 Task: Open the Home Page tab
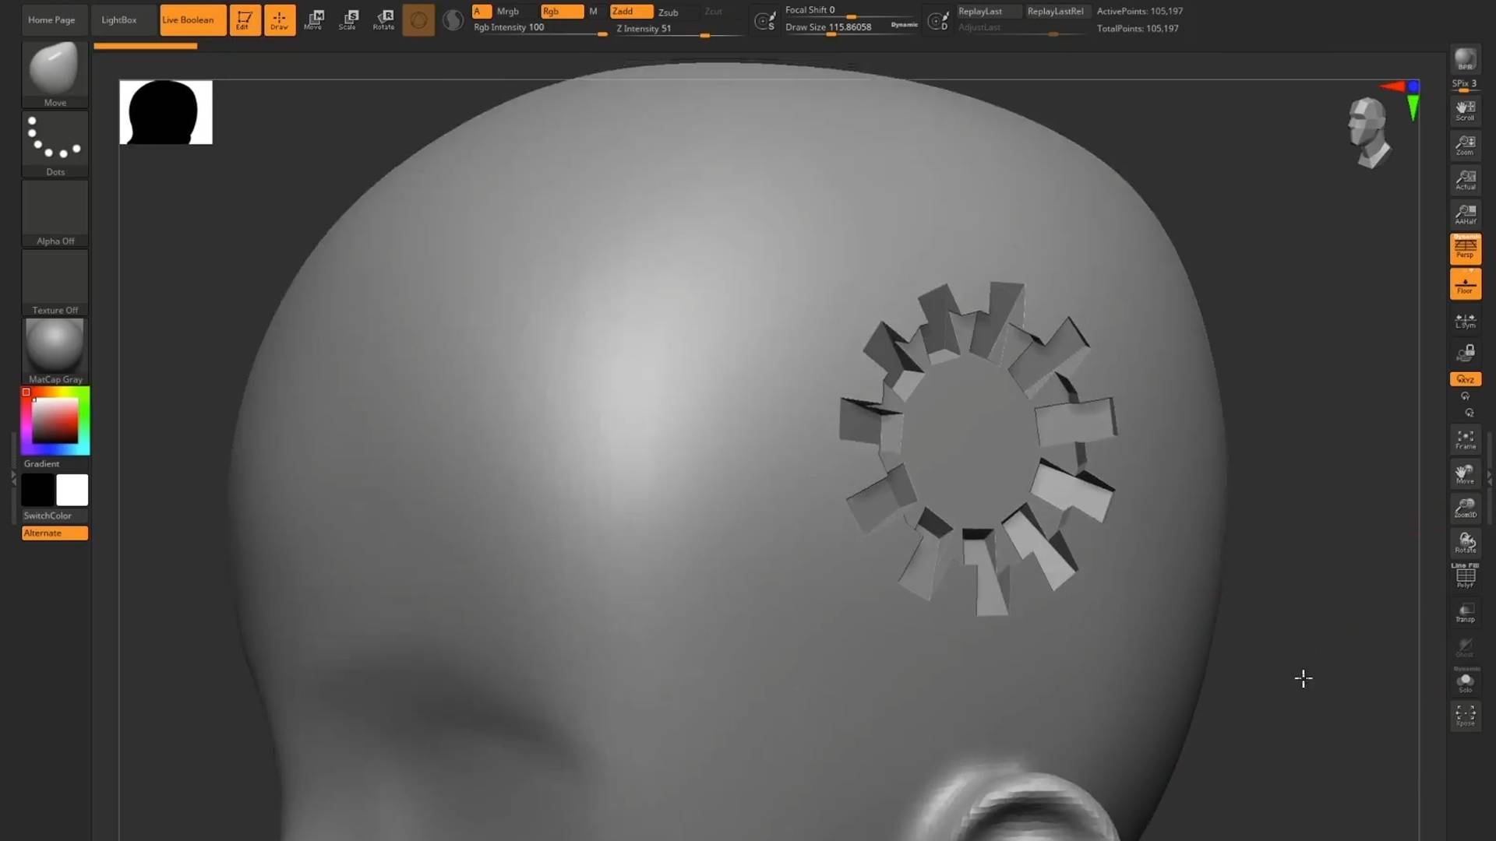(x=51, y=19)
